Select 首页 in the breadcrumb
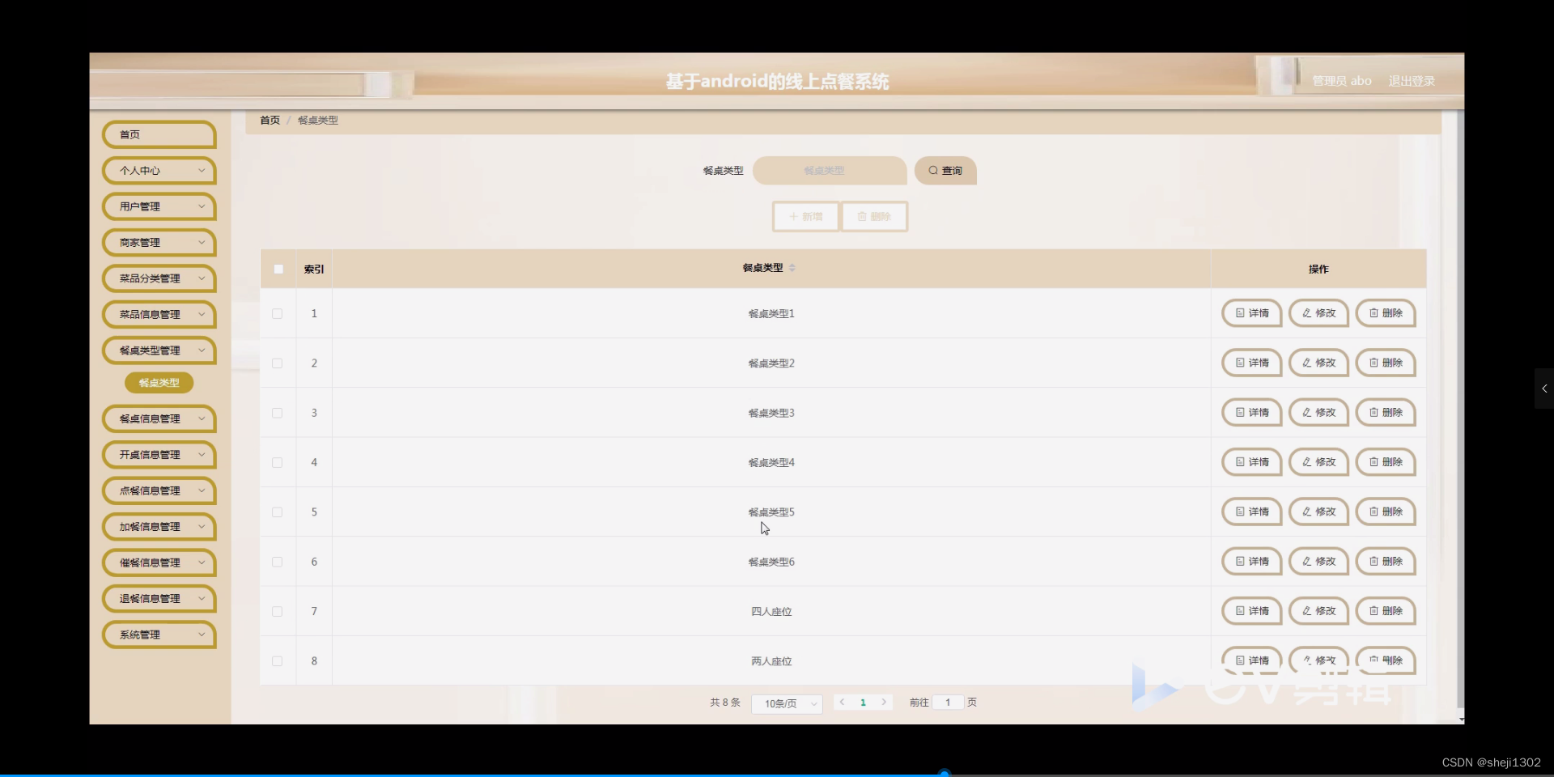Image resolution: width=1554 pixels, height=777 pixels. coord(270,120)
